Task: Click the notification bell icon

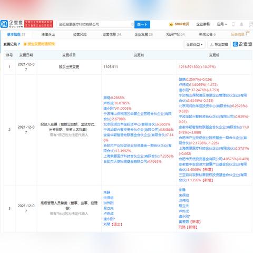Action: 241,24
